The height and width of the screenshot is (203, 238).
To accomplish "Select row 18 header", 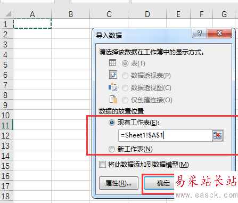I will [x=6, y=196].
